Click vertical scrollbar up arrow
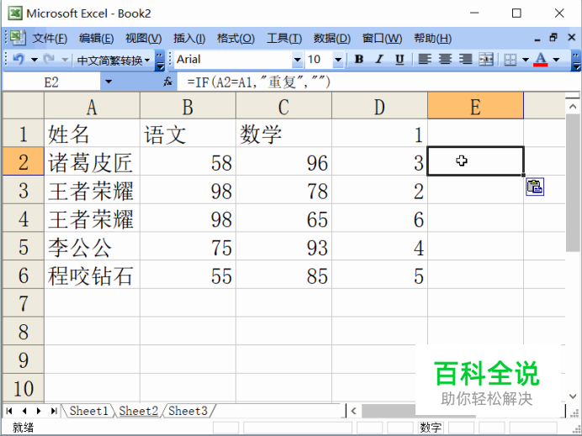582x436 pixels. click(572, 107)
